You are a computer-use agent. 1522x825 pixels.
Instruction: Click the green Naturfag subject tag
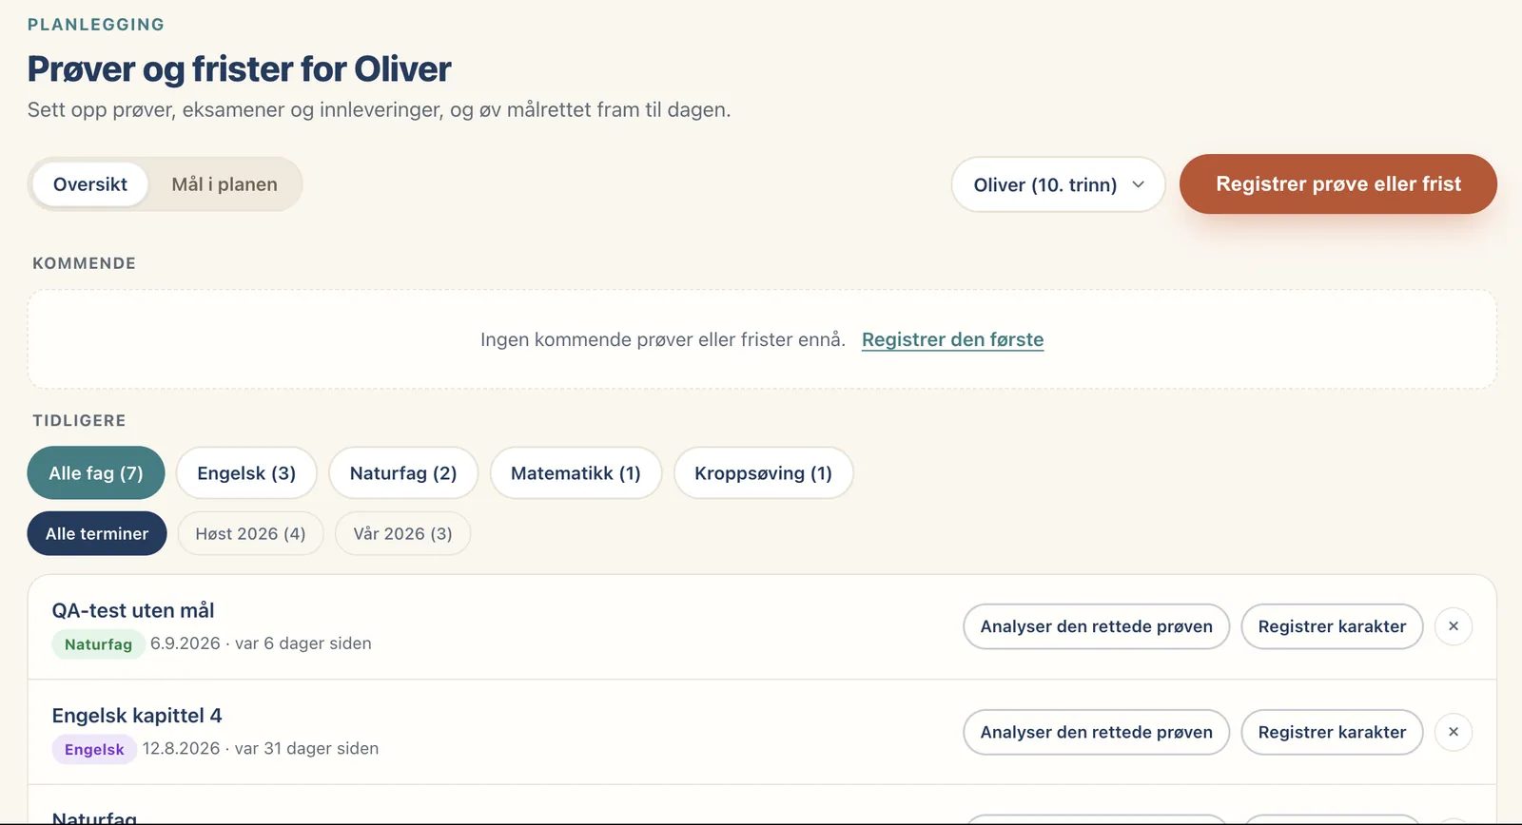98,644
